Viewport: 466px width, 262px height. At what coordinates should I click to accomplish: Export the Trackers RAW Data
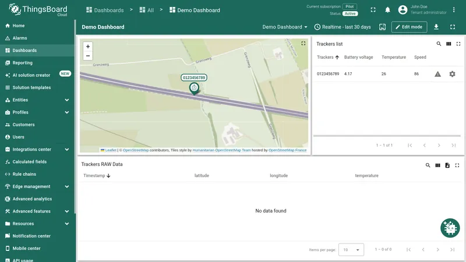coord(447,165)
